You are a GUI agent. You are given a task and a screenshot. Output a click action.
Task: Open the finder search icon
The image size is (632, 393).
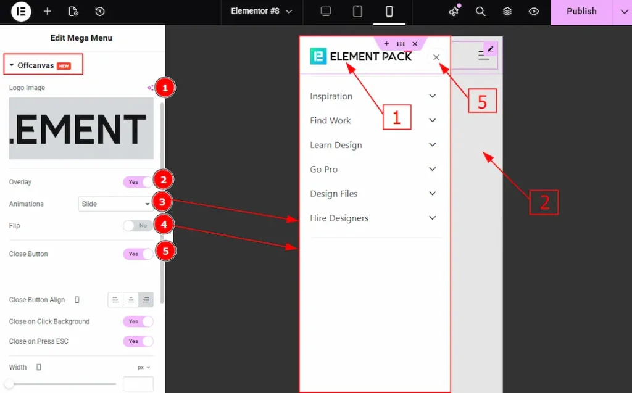[480, 11]
